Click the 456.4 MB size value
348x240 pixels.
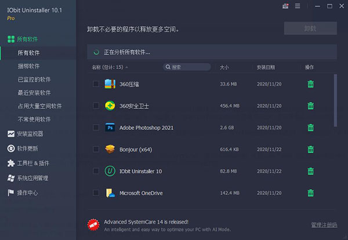(230, 106)
